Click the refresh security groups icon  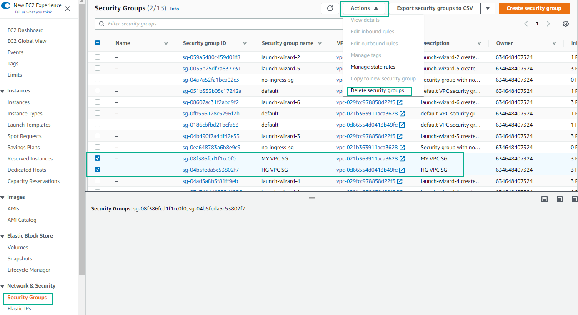(x=330, y=8)
